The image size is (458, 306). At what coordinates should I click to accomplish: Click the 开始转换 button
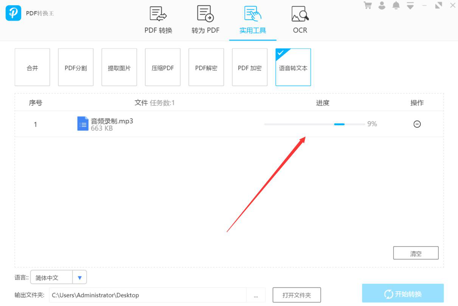pos(403,294)
